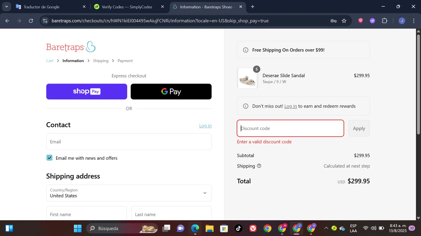Screen dimensions: 421x236
Task: Click the ESP LAA language indicator
Action: [x=353, y=228]
